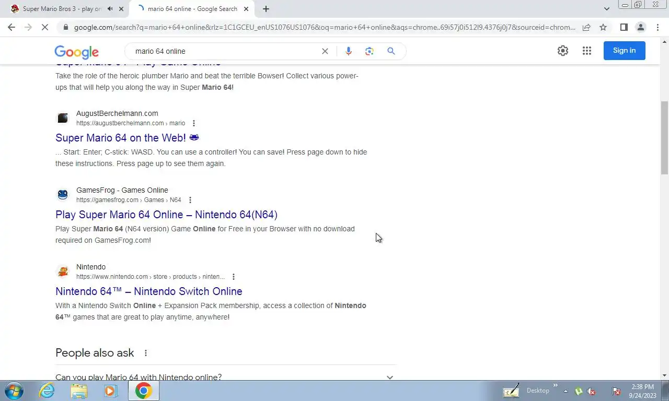
Task: Show hidden system tray icons
Action: click(566, 391)
